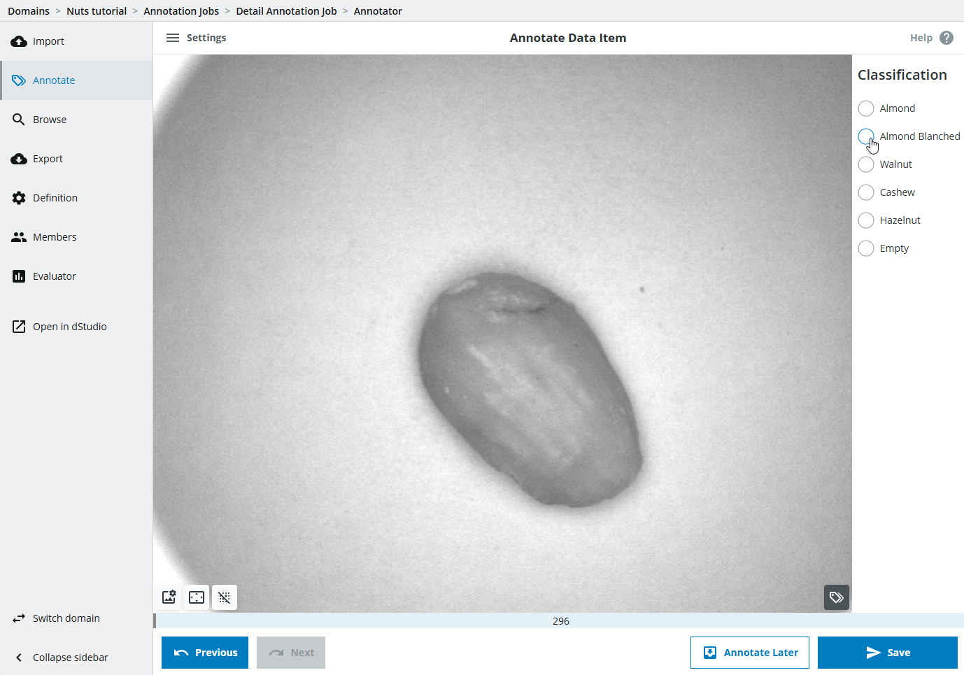964x675 pixels.
Task: Click the Import cloud upload icon
Action: click(19, 41)
